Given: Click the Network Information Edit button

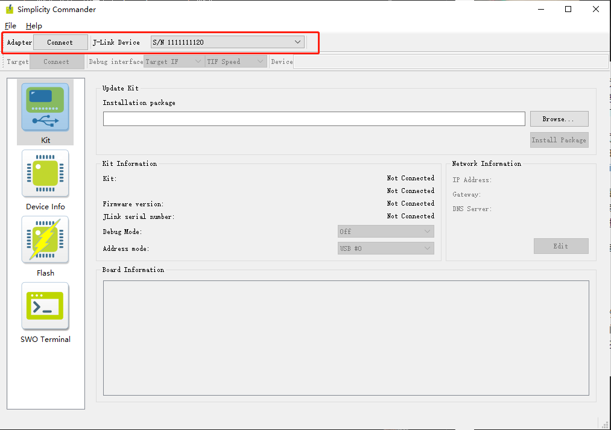Looking at the screenshot, I should tap(561, 246).
